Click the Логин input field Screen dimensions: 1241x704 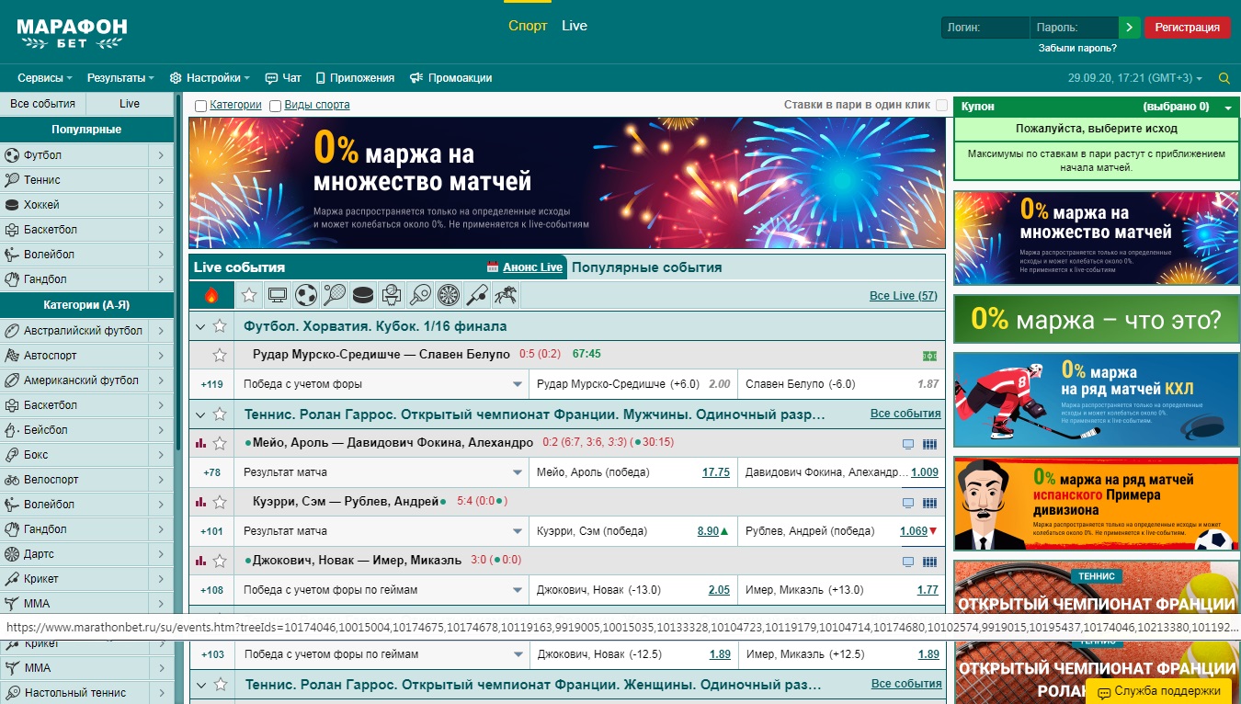[985, 28]
